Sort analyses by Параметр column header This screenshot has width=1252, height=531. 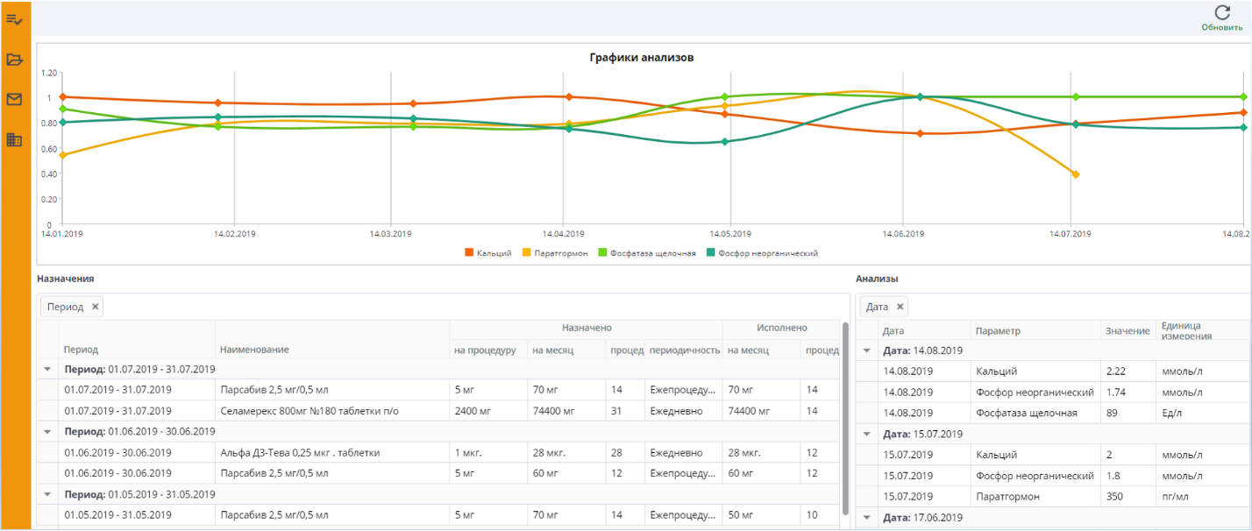[x=996, y=331]
